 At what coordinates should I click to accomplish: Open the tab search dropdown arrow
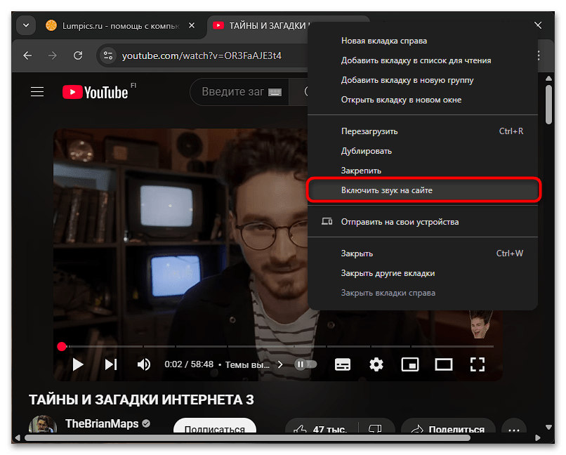tap(26, 25)
